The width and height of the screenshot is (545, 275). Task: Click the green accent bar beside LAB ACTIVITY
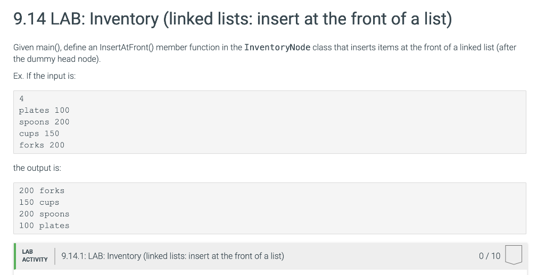(14, 256)
